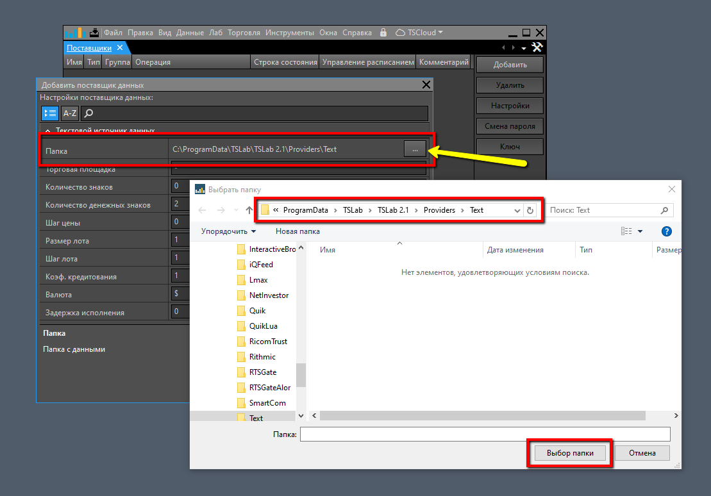Open the view options dropdown arrow
The image size is (711, 496).
640,231
